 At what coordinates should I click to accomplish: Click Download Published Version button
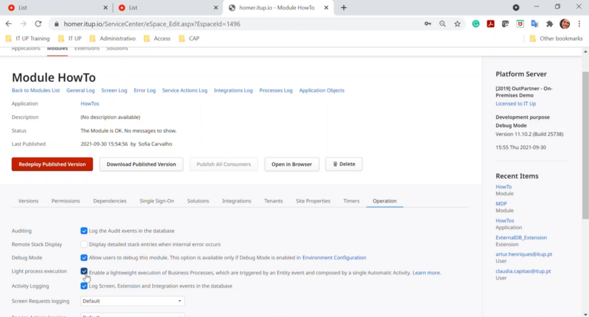click(141, 164)
